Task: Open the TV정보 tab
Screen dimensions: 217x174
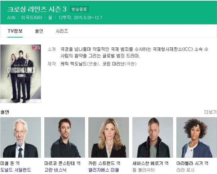Action: click(x=15, y=31)
